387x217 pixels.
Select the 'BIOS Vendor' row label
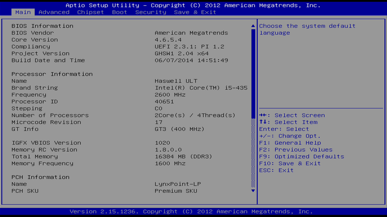tap(32, 33)
